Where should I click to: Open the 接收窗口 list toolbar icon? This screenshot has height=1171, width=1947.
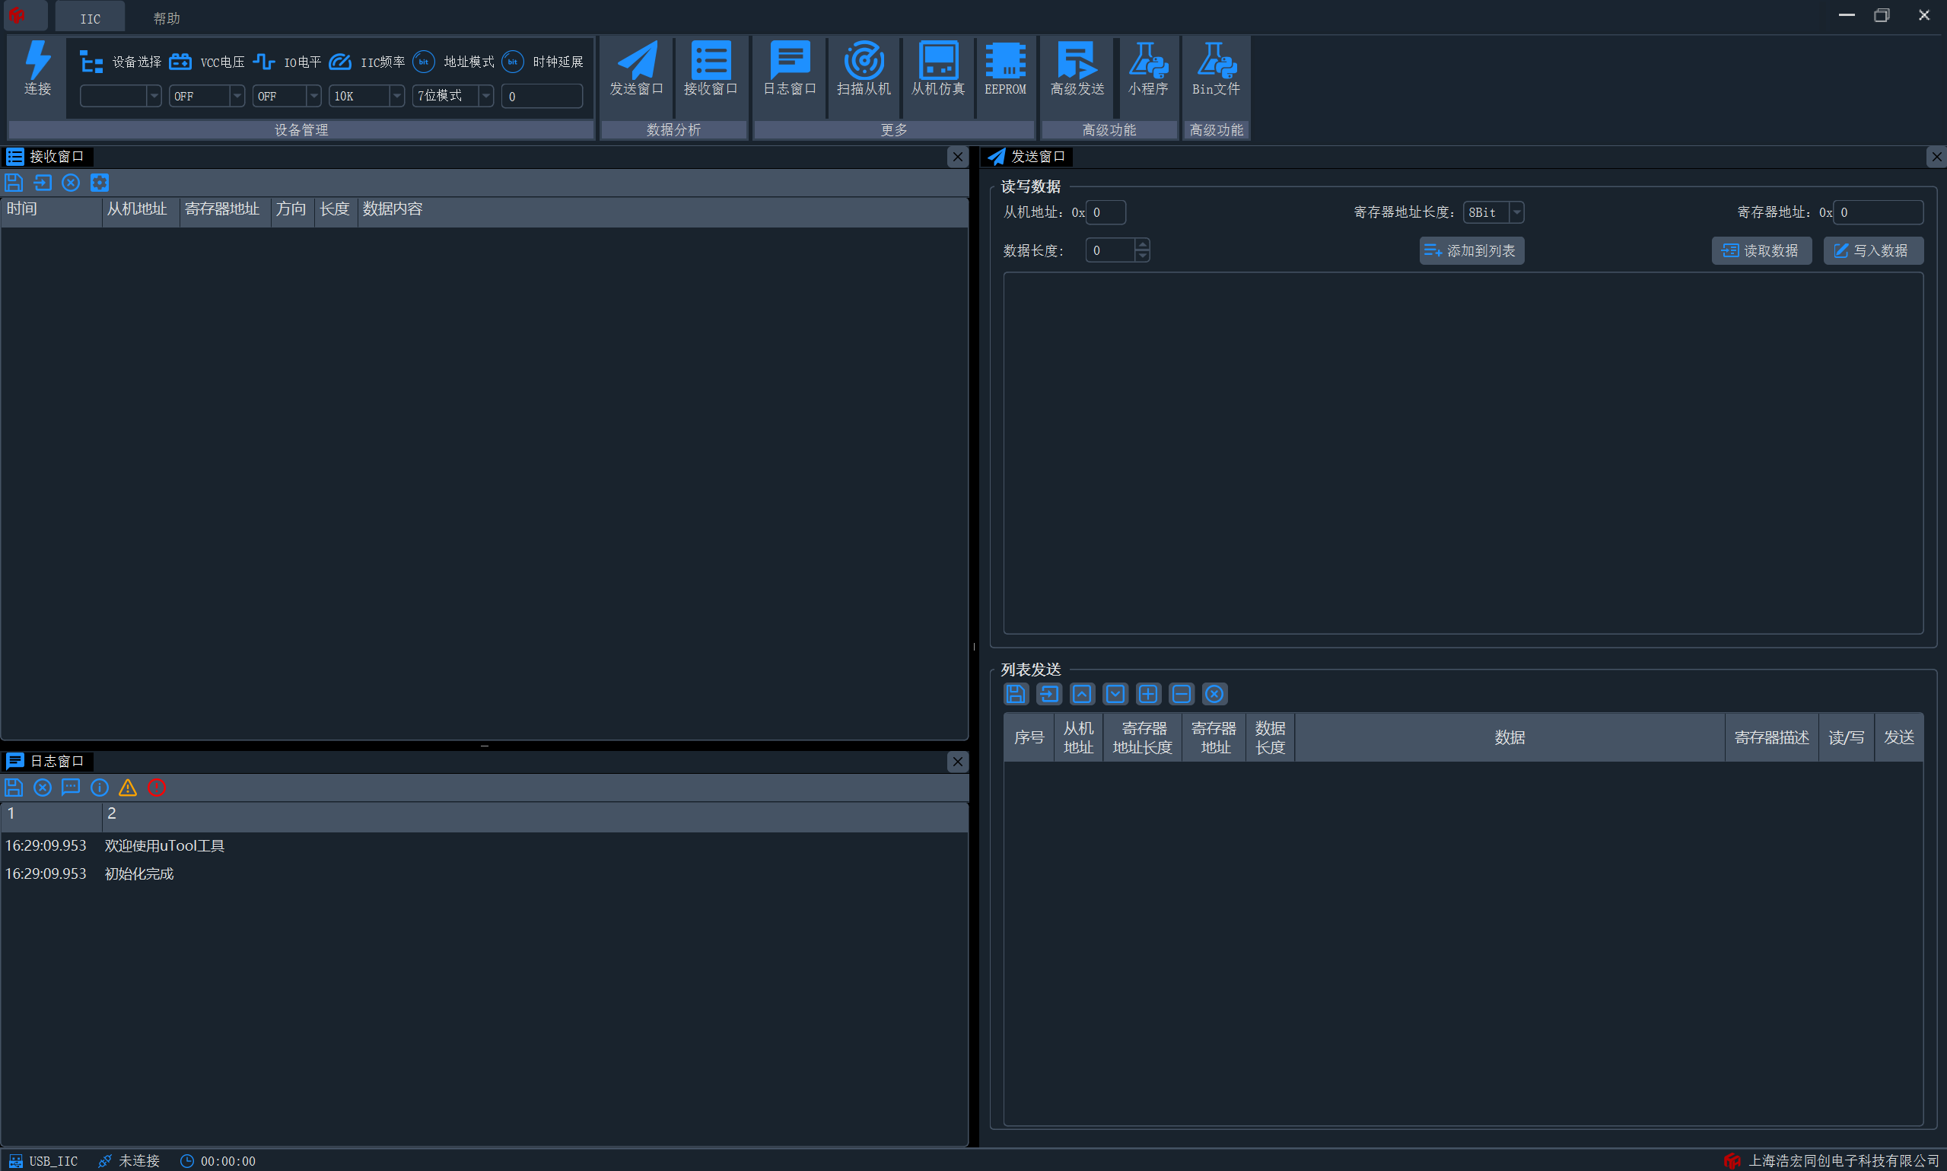(x=711, y=60)
